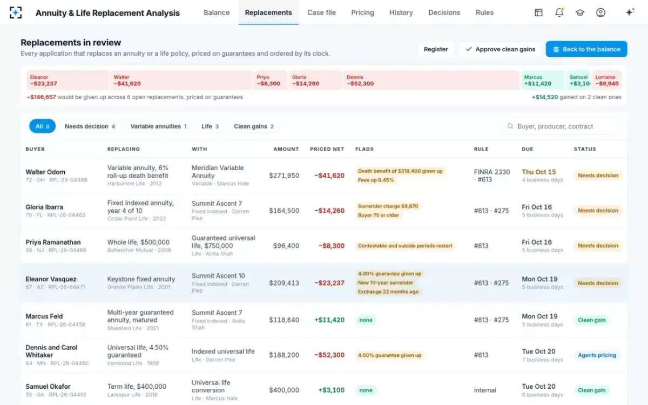The width and height of the screenshot is (648, 405).
Task: Sort by the Amount column header
Action: tap(286, 149)
